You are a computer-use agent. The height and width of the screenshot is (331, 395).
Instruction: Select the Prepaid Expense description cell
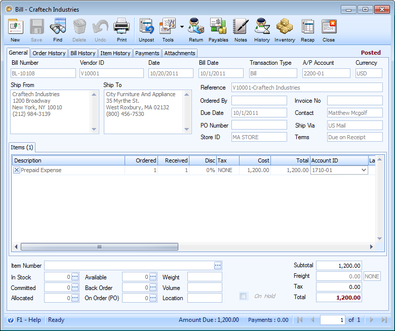68,170
